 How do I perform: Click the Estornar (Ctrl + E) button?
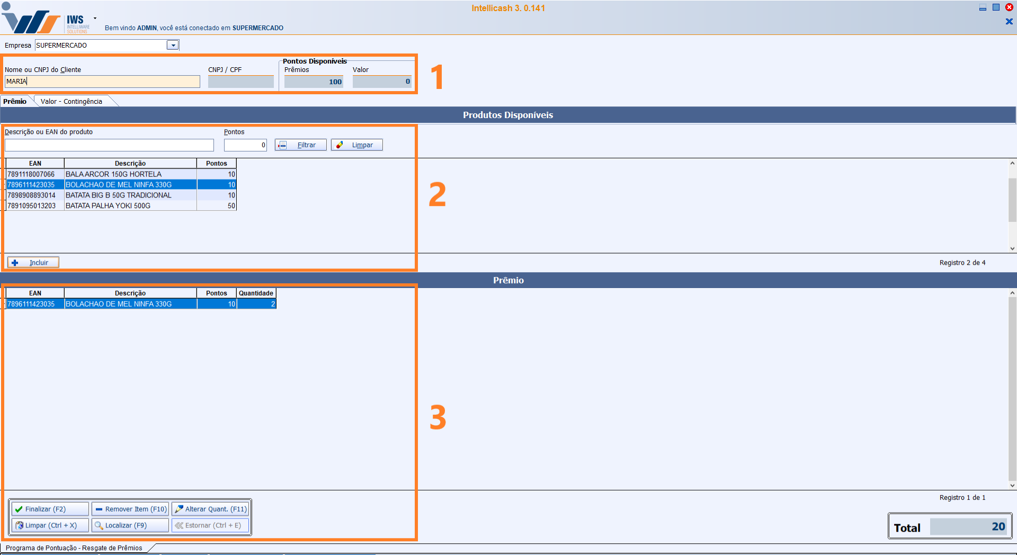[x=210, y=525]
